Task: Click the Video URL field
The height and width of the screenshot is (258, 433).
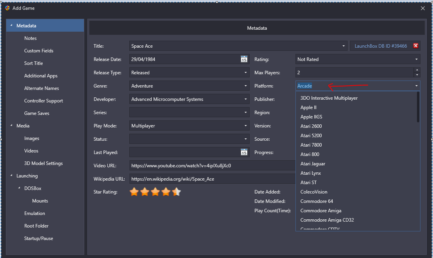Action: tap(212, 166)
